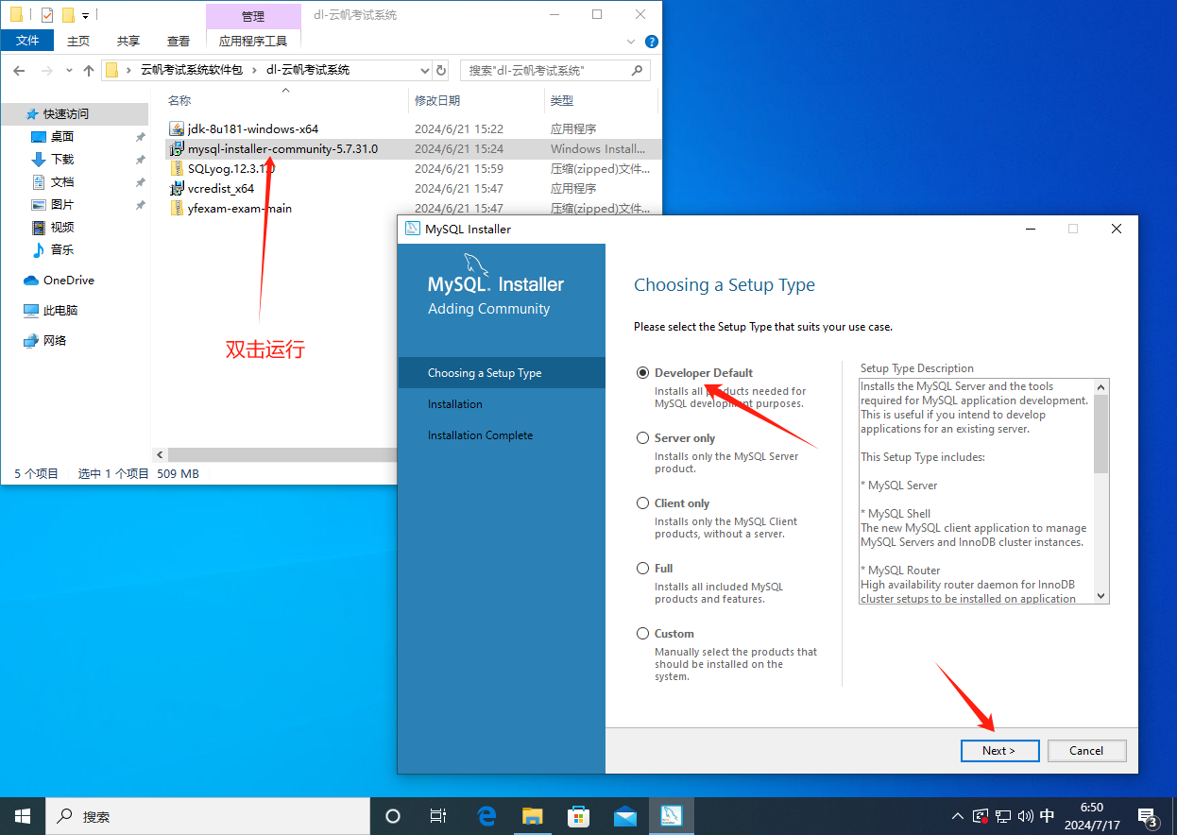
Task: Expand the Explorer ribbon chevron
Action: coord(632,42)
